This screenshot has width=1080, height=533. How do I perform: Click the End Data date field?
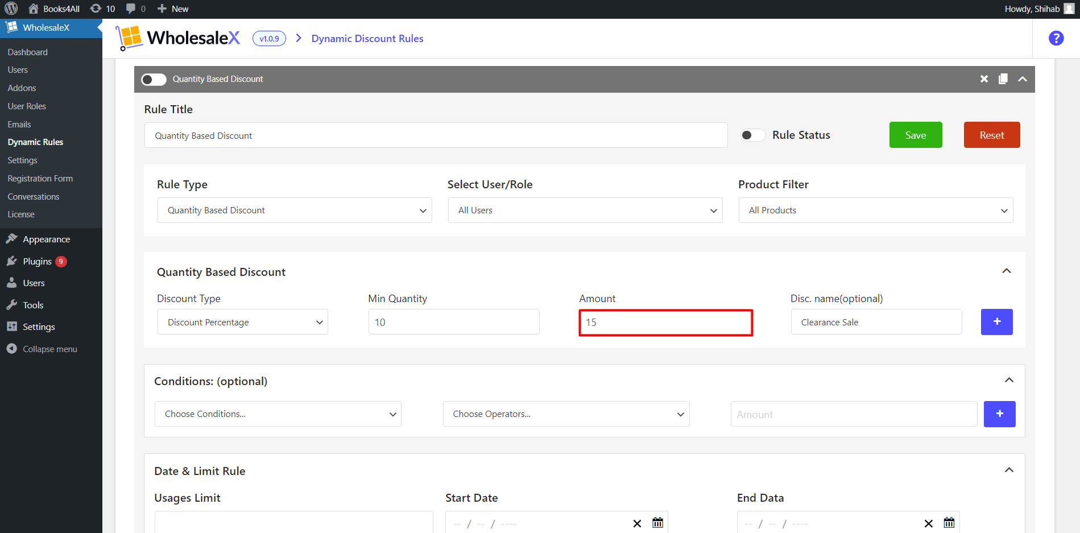[848, 522]
